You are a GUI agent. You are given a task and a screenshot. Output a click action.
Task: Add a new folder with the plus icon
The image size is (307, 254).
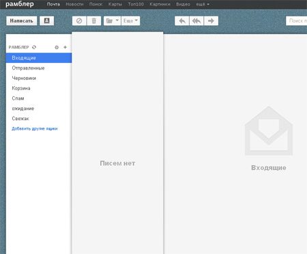pos(65,47)
